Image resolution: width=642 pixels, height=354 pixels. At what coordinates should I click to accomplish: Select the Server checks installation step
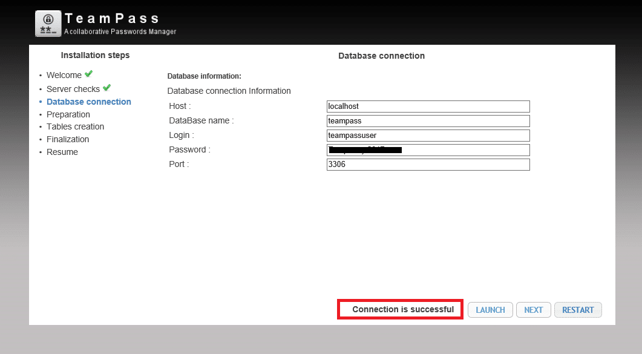pyautogui.click(x=73, y=89)
